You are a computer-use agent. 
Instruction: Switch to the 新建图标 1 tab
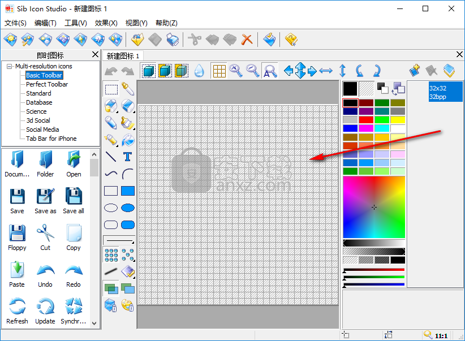pos(123,56)
